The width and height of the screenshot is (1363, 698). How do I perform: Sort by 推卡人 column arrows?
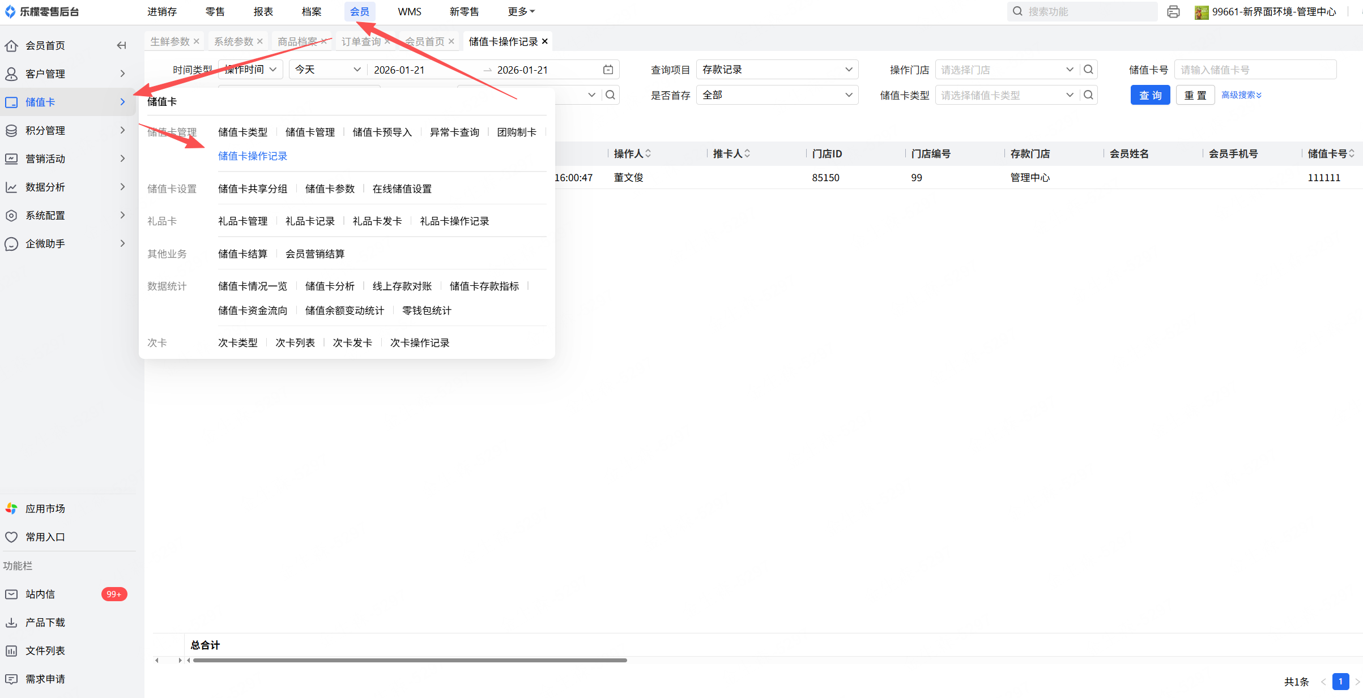pos(747,153)
